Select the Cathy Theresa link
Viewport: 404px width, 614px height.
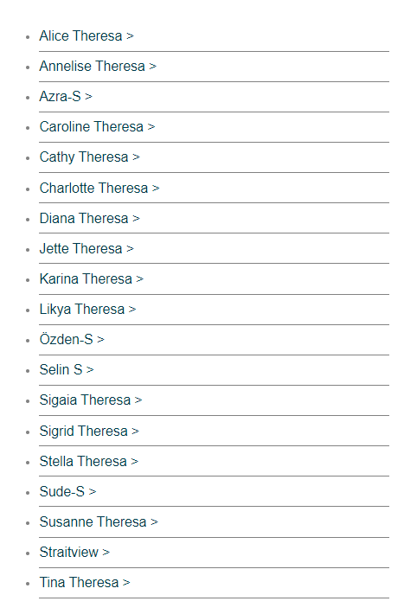click(x=89, y=157)
